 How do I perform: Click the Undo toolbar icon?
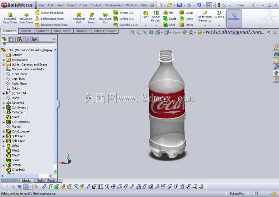(199, 5)
